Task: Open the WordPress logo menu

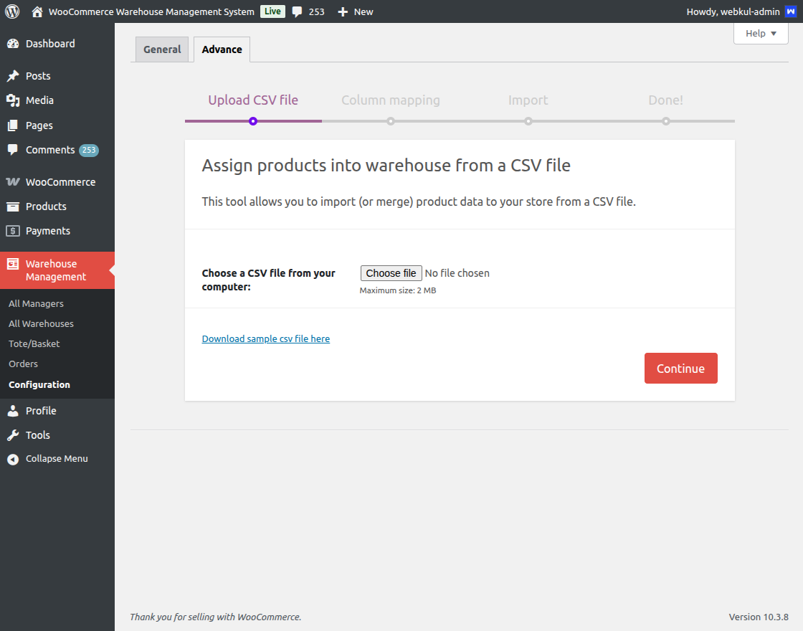Action: (12, 11)
